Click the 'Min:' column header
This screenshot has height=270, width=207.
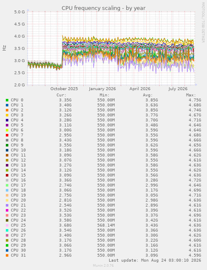pyautogui.click(x=105, y=95)
